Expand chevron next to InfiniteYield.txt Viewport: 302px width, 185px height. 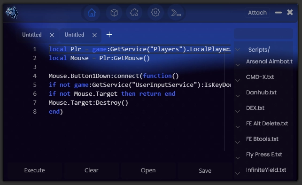[x=238, y=173]
